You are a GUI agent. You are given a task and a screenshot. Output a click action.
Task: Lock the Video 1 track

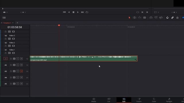tap(5, 53)
